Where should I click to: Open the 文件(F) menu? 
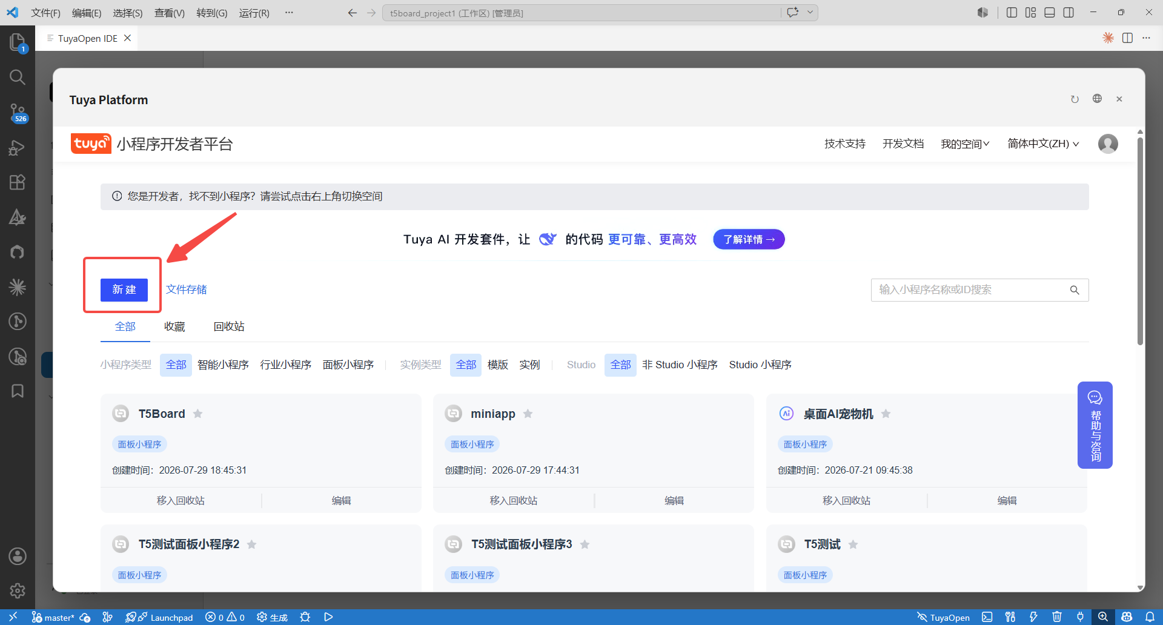point(45,13)
